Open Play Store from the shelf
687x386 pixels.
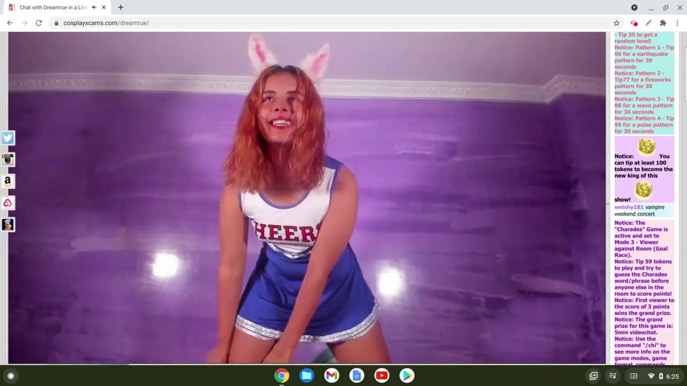point(407,376)
